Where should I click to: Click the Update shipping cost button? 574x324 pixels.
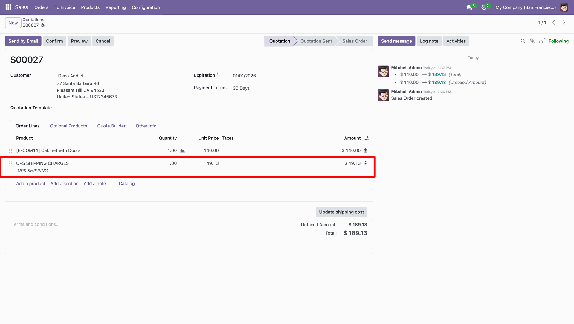coord(341,212)
